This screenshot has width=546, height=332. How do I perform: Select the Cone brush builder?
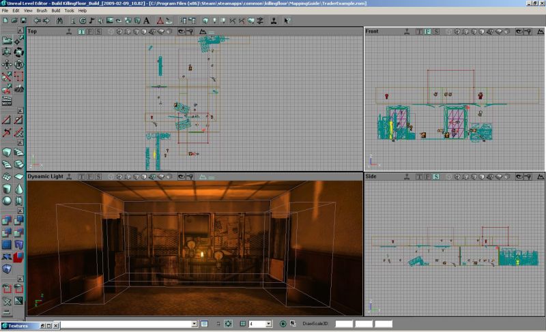coord(19,189)
